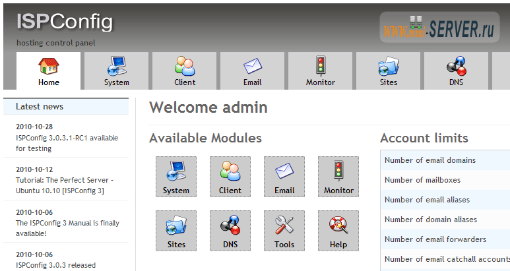The height and width of the screenshot is (271, 510).
Task: Open Sites module icon under Available Modules
Action: pos(176,231)
